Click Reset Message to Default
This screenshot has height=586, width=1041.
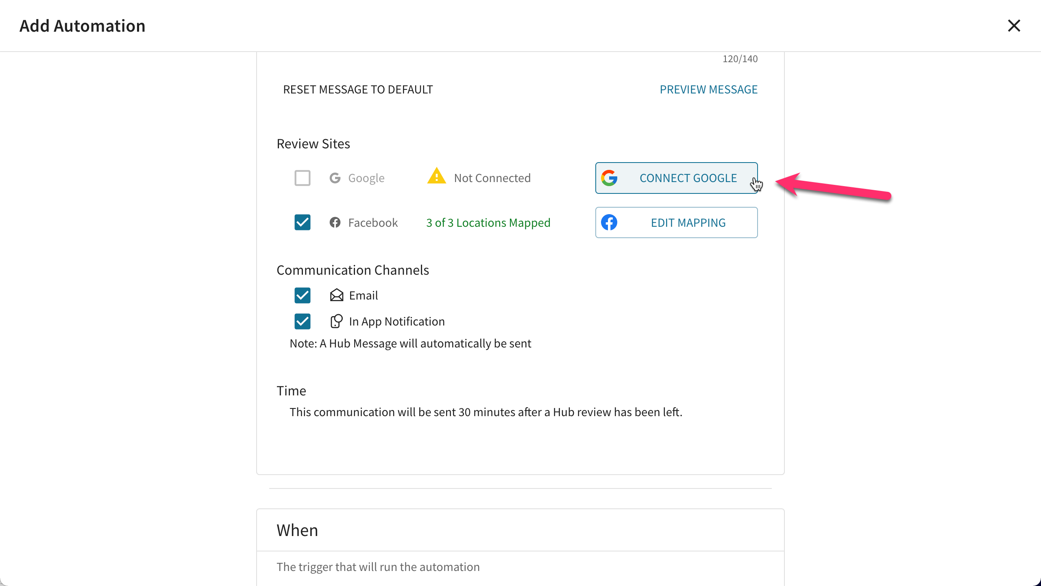tap(358, 89)
